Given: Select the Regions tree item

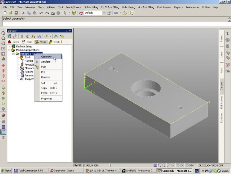Looking at the screenshot, I should click(29, 72).
